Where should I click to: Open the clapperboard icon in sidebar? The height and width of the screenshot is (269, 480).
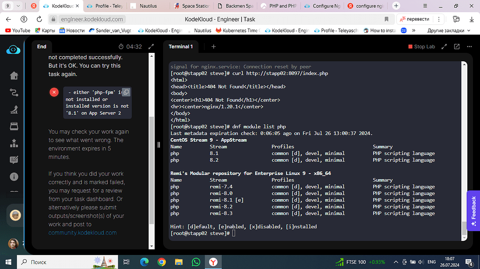(14, 126)
